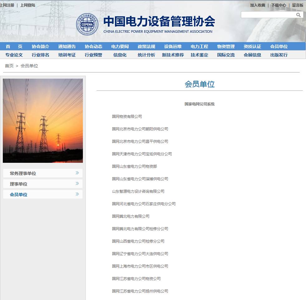Click 国网江苏省电力公司物资公司 entry
The height and width of the screenshot is (300, 306).
click(136, 279)
